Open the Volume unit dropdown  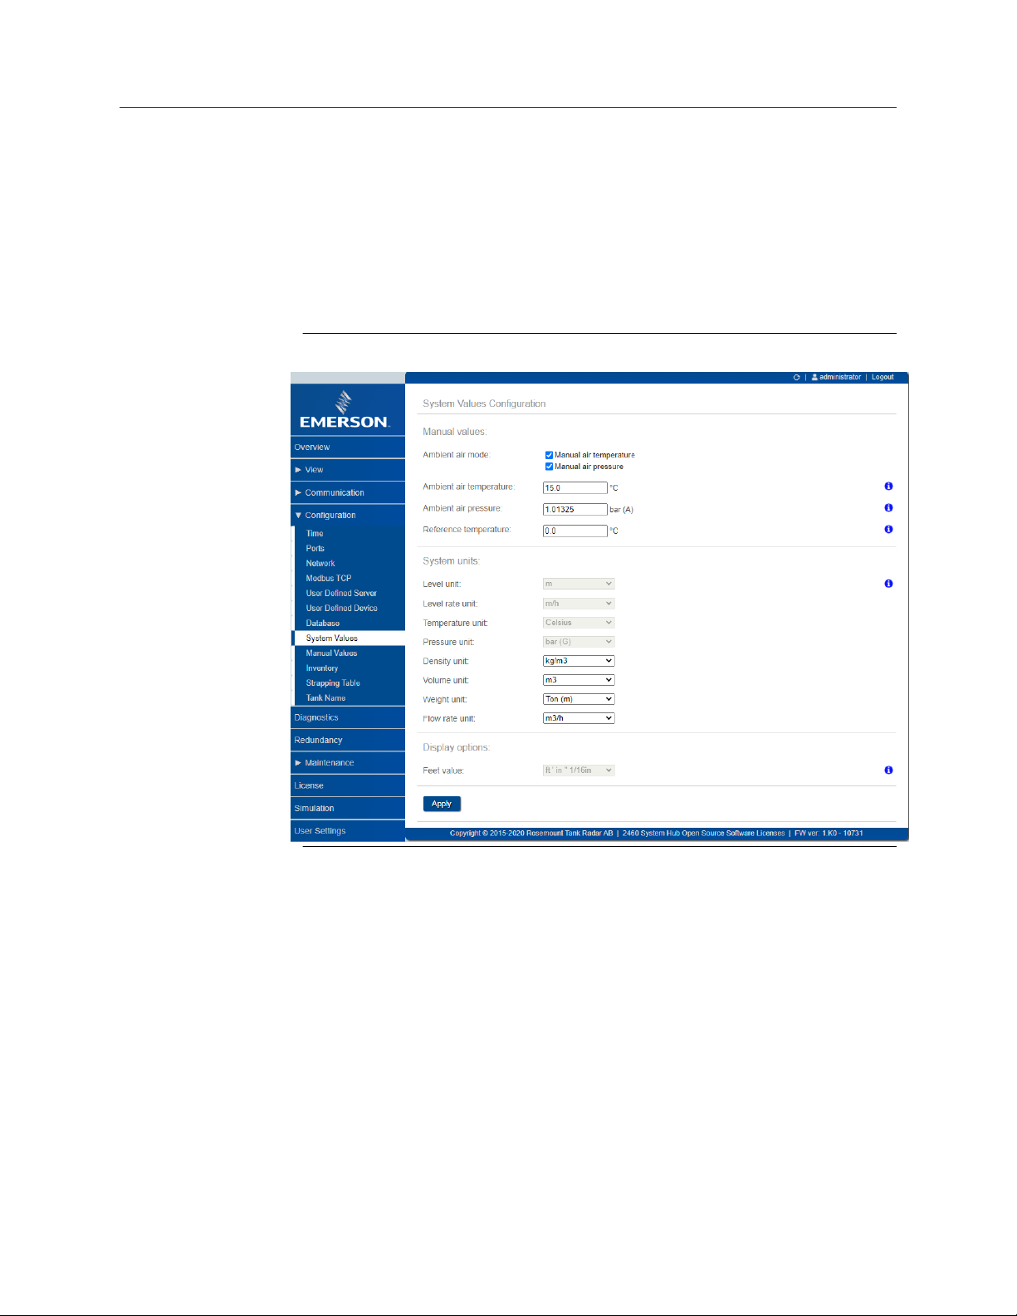click(x=579, y=680)
